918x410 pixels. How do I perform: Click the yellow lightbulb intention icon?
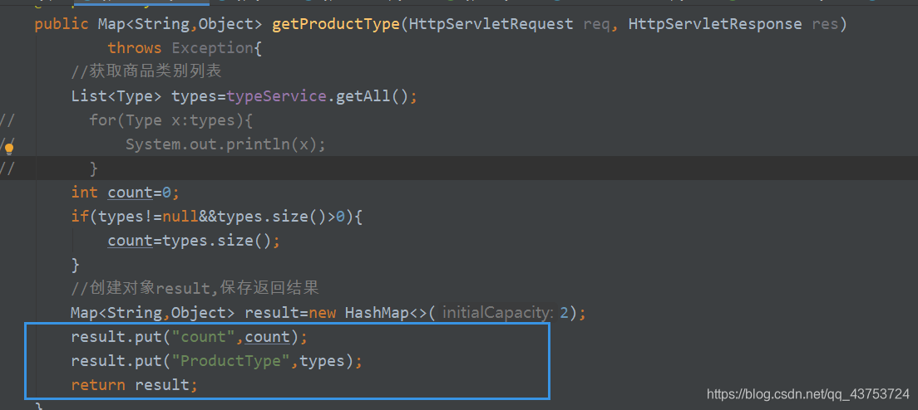point(9,149)
